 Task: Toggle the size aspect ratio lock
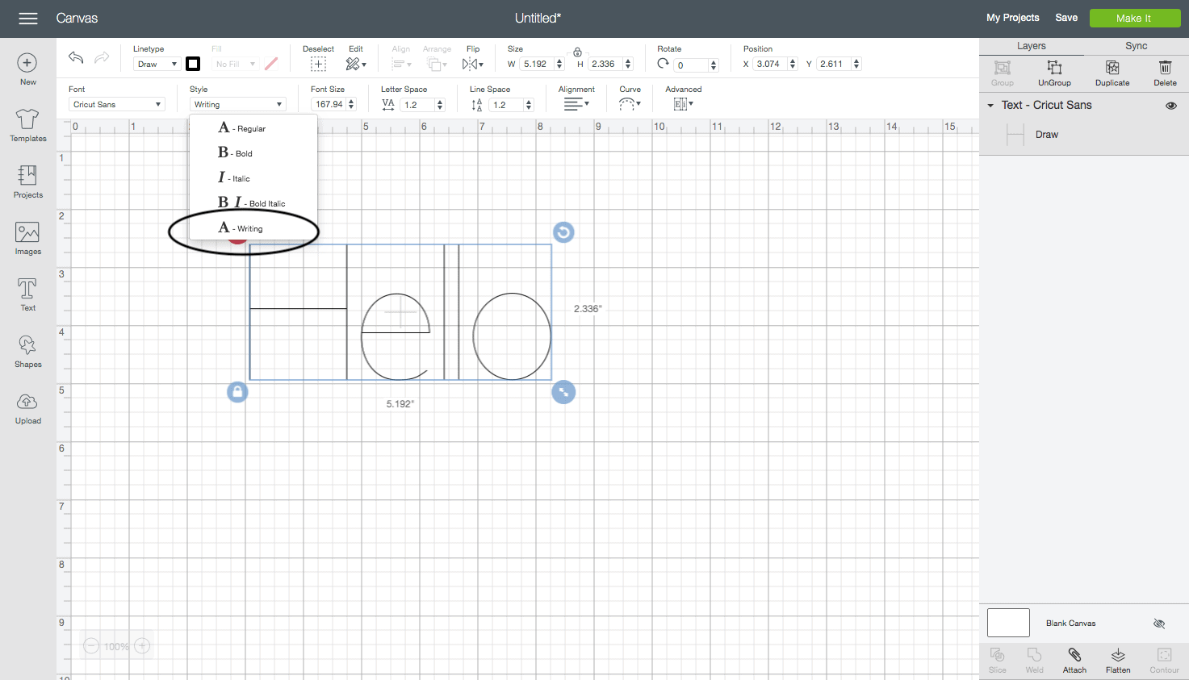[x=577, y=52]
